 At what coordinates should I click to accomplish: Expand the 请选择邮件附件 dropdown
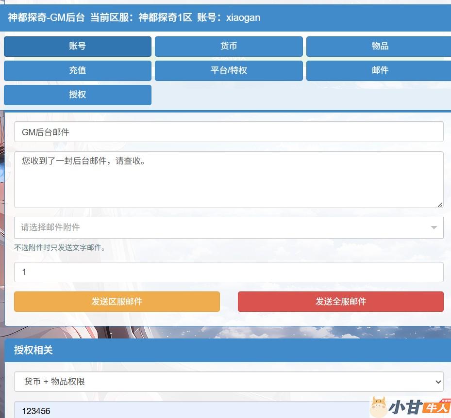pos(229,227)
